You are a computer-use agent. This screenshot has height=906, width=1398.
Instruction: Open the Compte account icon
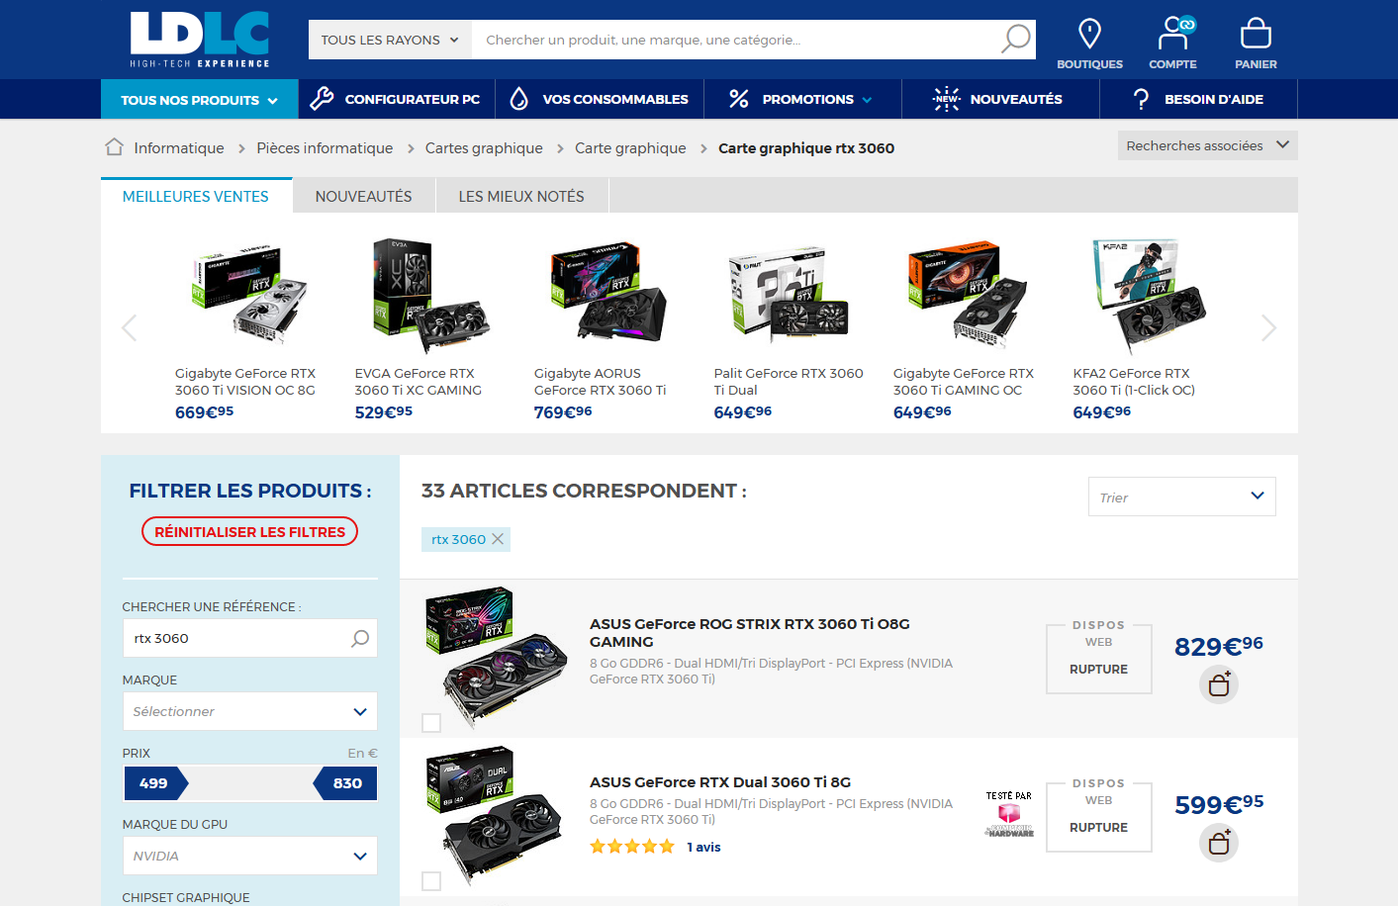click(1174, 33)
